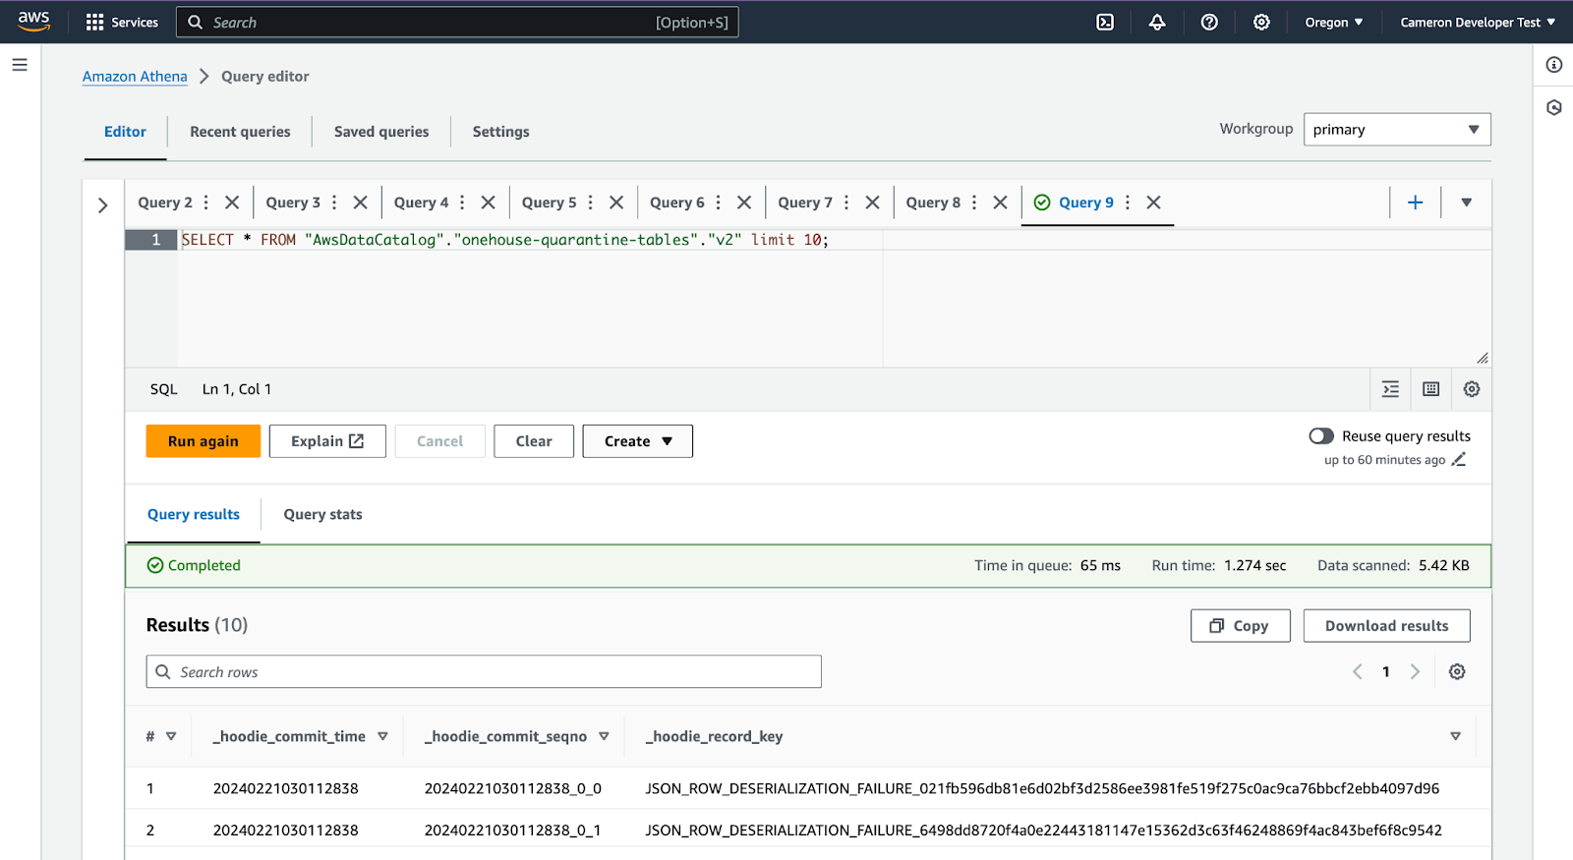Follow the Amazon Athena breadcrumb link

tap(135, 76)
